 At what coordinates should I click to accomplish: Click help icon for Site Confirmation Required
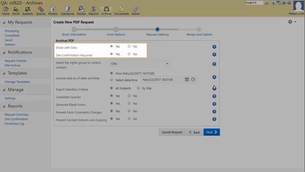[x=214, y=54]
